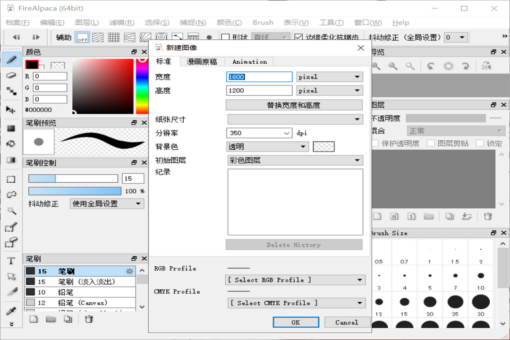
Task: Toggle the 边缘柔化抗锯齿 checkbox
Action: tap(298, 37)
